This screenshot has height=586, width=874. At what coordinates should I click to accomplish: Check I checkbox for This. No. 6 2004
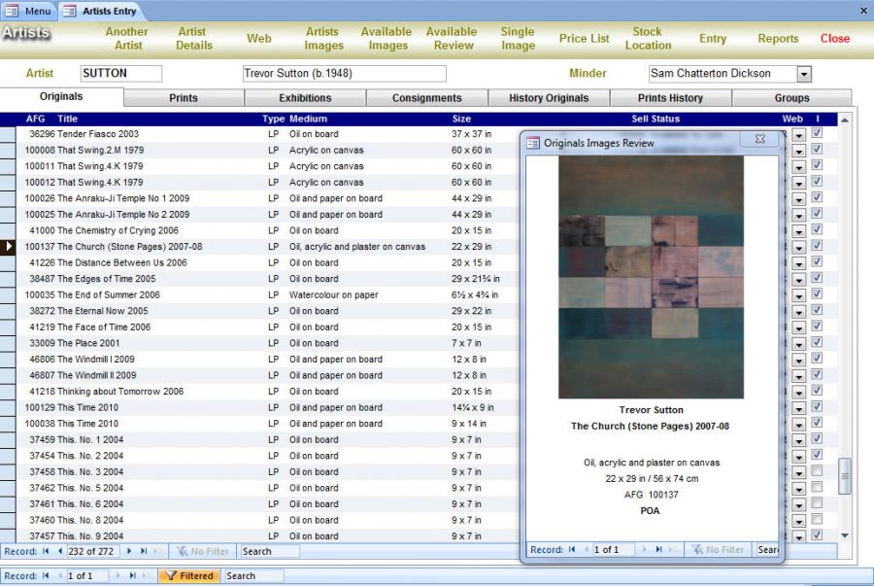pos(817,503)
